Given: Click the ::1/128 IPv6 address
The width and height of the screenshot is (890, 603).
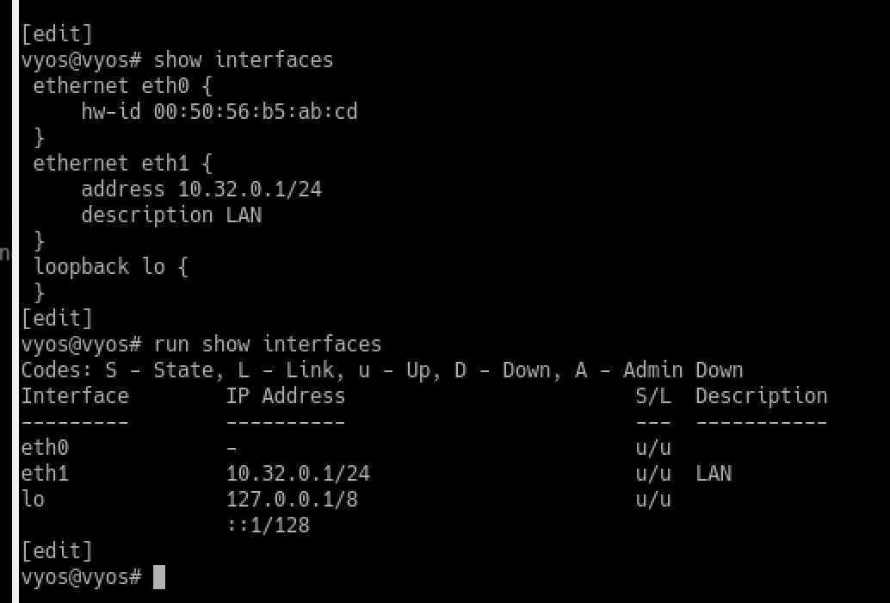Looking at the screenshot, I should coord(268,525).
